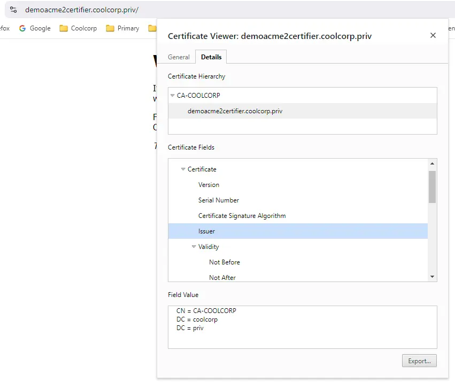455x383 pixels.
Task: Click the site information icon in address bar
Action: (13, 10)
